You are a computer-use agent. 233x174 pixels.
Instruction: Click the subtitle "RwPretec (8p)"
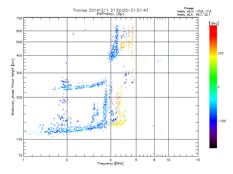[110, 14]
